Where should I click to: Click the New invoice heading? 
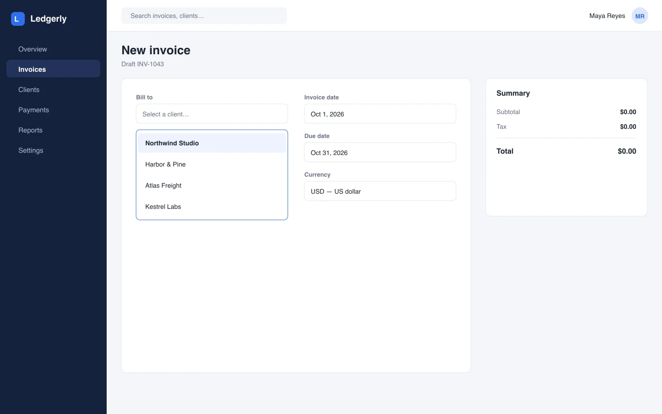pyautogui.click(x=156, y=50)
